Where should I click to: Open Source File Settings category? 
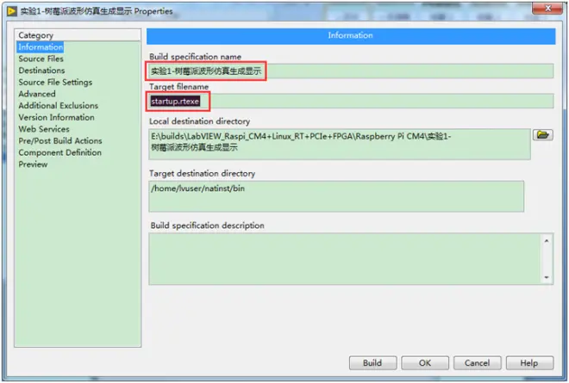point(55,83)
